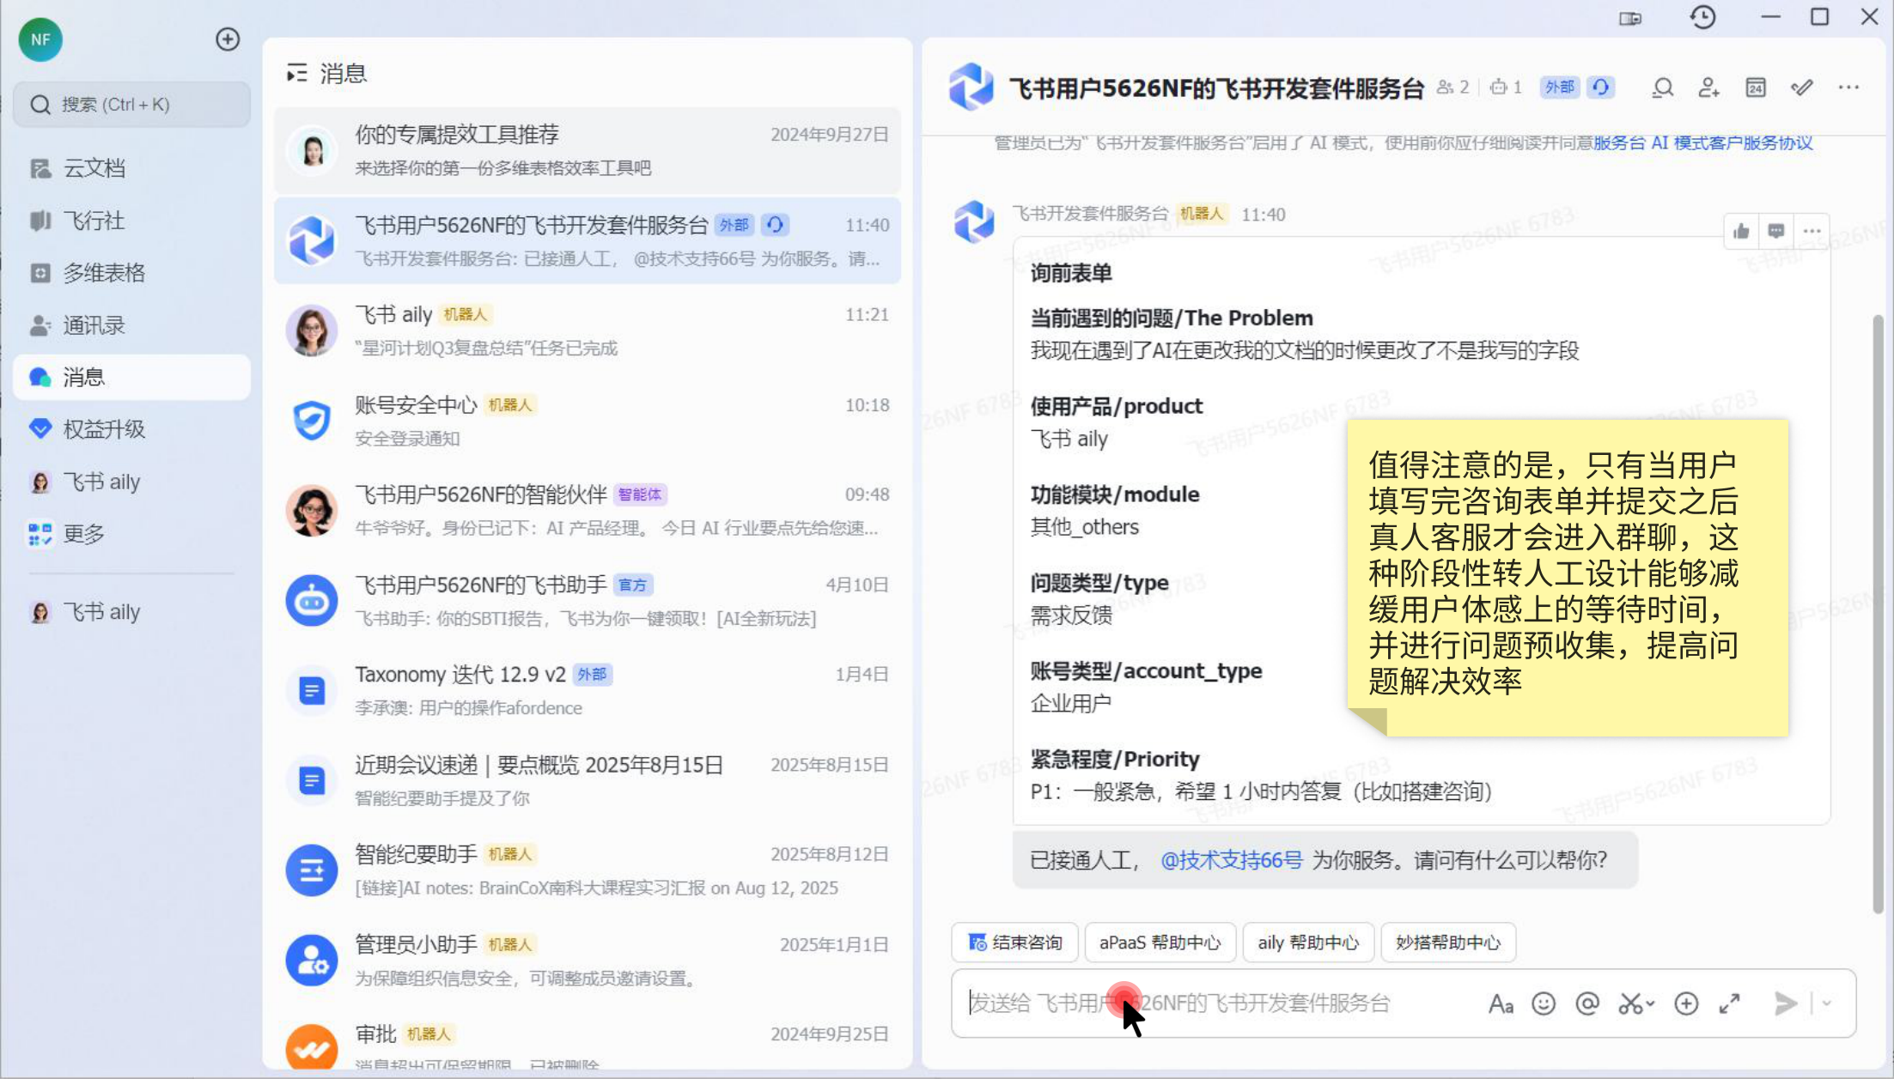Click the 结束咨询 button
Viewport: 1894px width, 1079px height.
(1015, 943)
